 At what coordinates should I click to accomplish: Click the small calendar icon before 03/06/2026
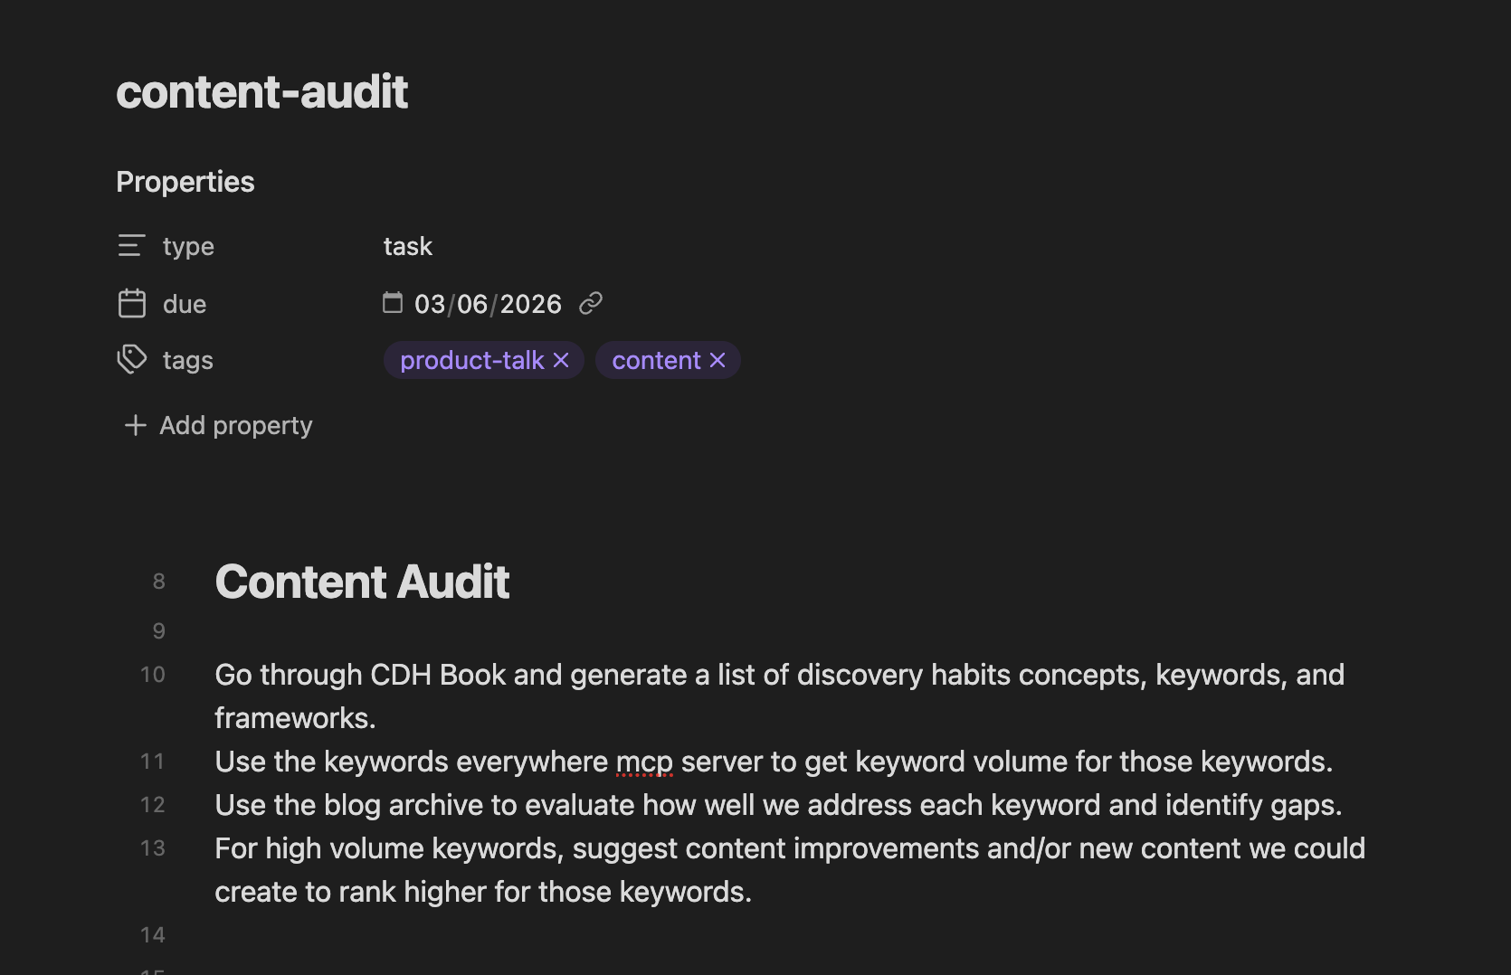[x=393, y=303]
